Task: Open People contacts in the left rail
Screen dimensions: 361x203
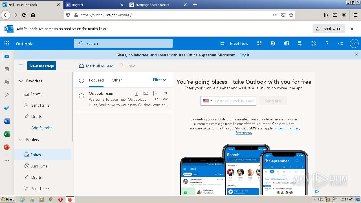Action: point(7,82)
